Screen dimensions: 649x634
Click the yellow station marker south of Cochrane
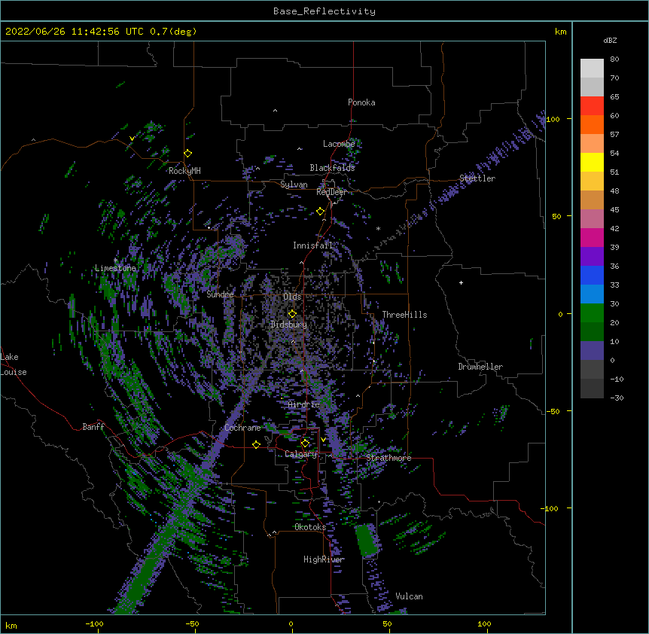[256, 444]
